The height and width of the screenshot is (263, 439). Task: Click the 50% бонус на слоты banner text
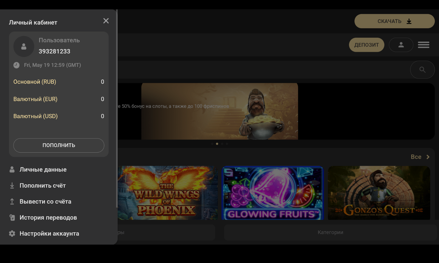[173, 106]
